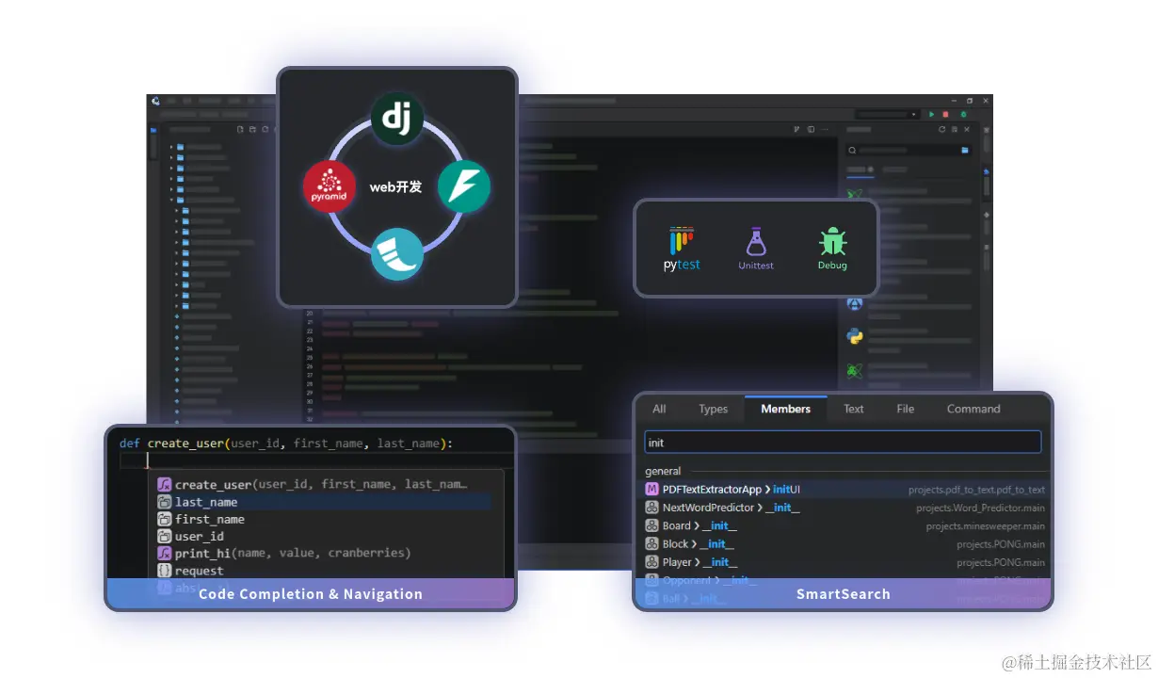The width and height of the screenshot is (1158, 678).
Task: Choose the user_id completion suggestion
Action: (324, 536)
